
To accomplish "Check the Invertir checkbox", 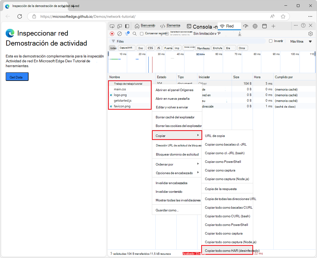I will [271, 41].
